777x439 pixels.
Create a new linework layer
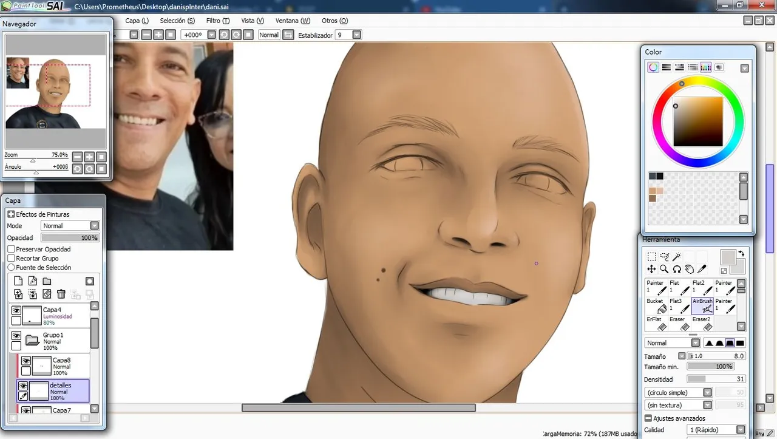(33, 281)
